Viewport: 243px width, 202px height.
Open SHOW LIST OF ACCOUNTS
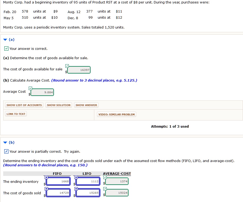[x=24, y=105]
